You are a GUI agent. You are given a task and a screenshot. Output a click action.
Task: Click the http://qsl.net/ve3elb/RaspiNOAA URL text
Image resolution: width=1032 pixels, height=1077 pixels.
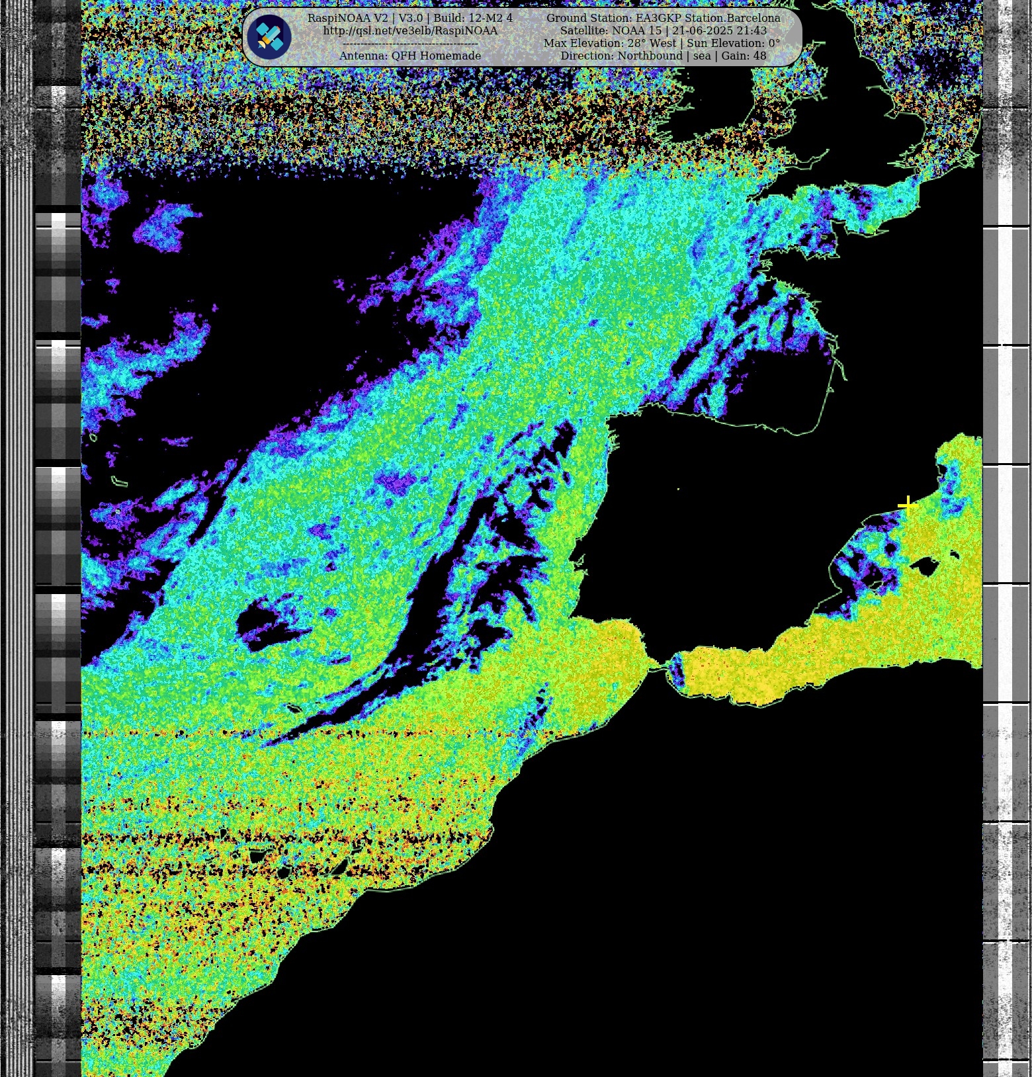(410, 31)
